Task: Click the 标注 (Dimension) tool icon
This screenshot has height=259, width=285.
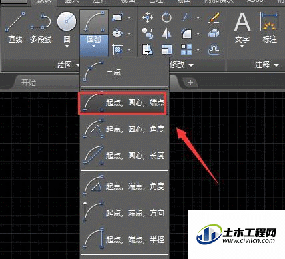Action: [x=270, y=22]
